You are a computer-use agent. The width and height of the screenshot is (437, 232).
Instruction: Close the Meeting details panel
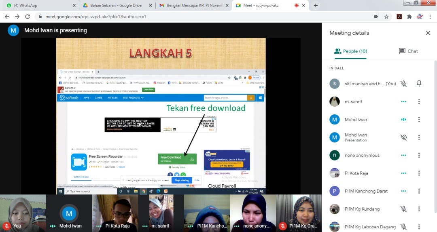(428, 33)
